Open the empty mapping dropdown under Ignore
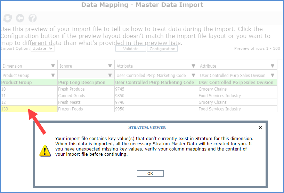 [110, 75]
